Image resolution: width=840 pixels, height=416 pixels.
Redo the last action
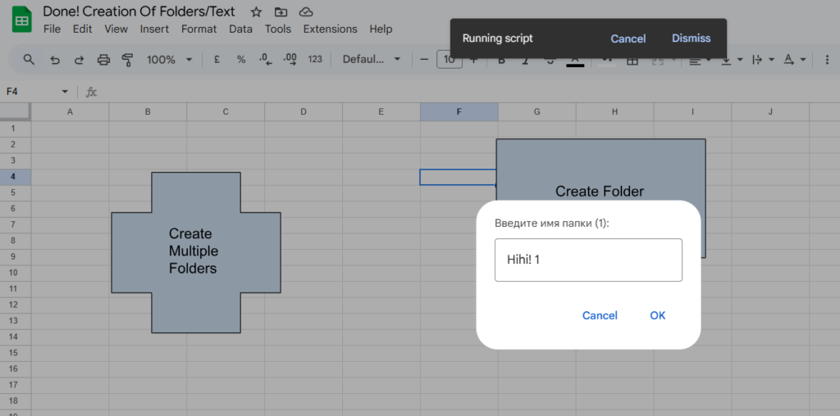(x=80, y=60)
